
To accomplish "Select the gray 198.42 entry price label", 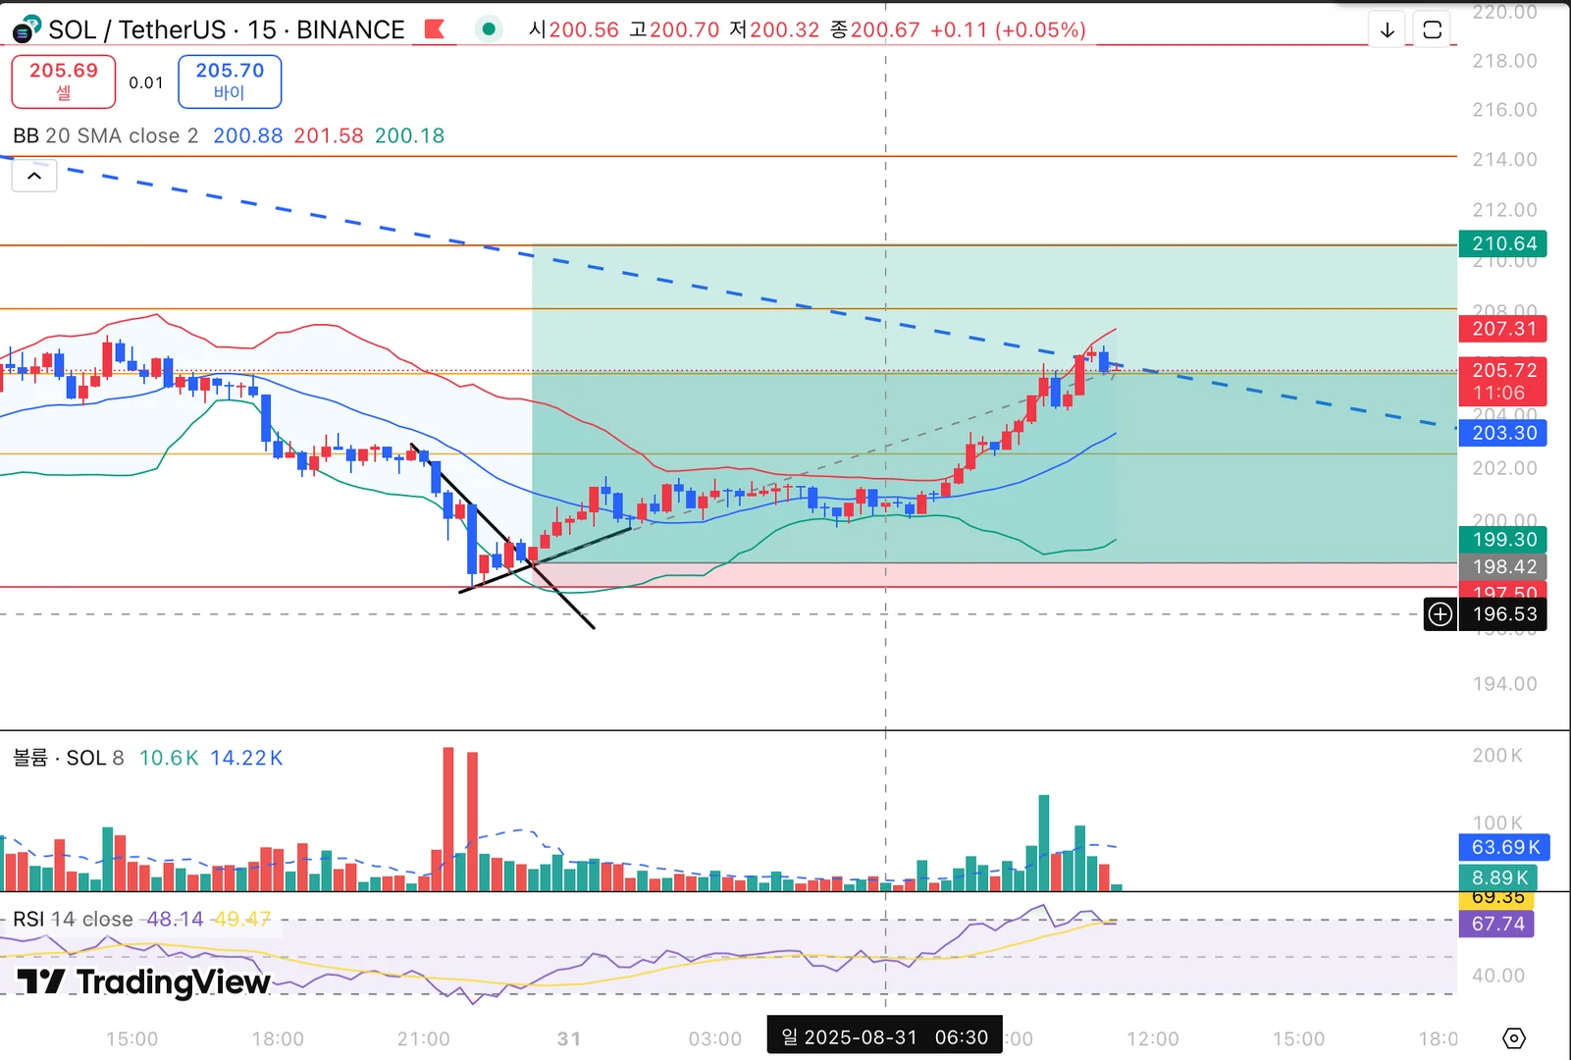I will (x=1503, y=566).
